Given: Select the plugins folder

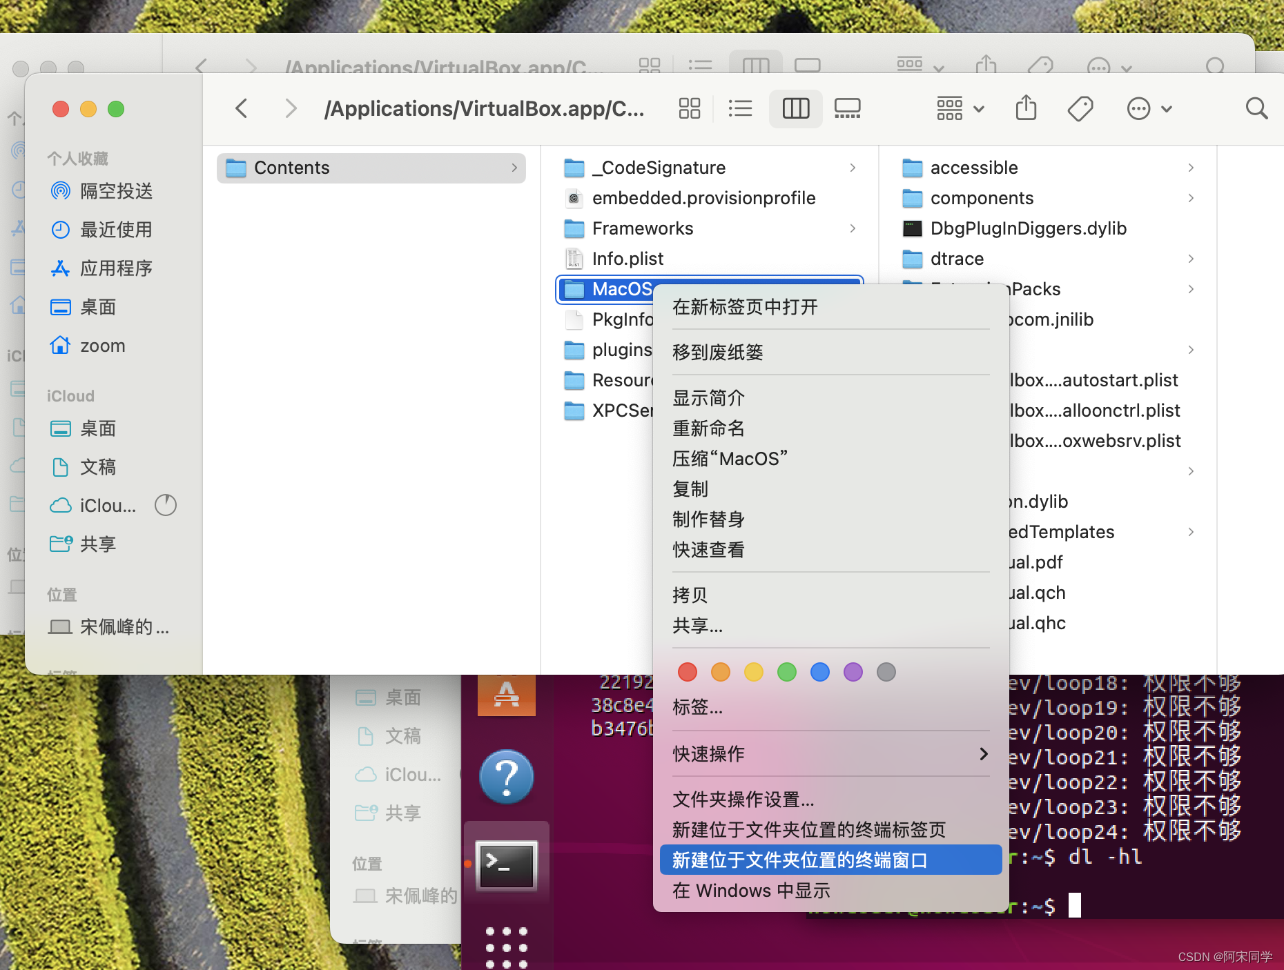Looking at the screenshot, I should coord(607,350).
